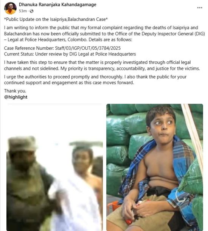This screenshot has width=208, height=231.
Task: Click "Deputy Inspector General (DIG)" text
Action: [173, 34]
